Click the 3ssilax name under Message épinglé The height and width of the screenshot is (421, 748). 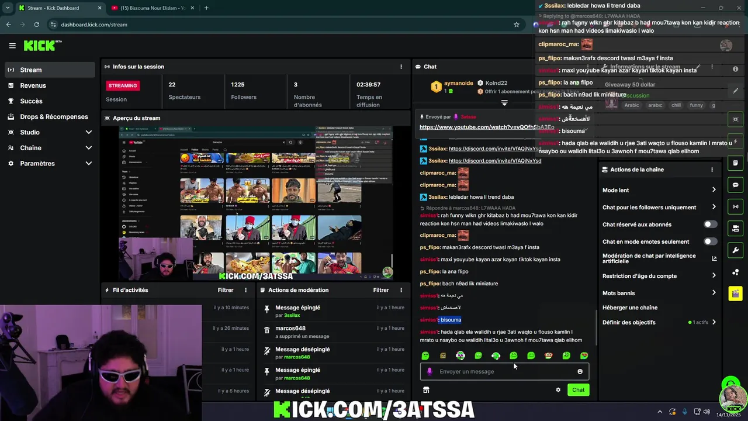click(292, 316)
